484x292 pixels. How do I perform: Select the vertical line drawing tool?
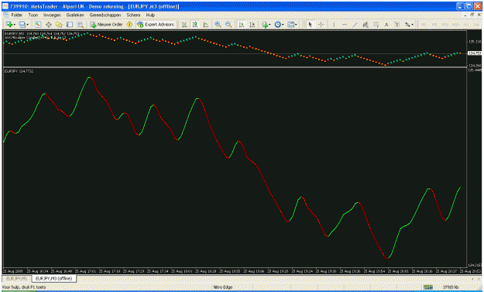(x=334, y=25)
